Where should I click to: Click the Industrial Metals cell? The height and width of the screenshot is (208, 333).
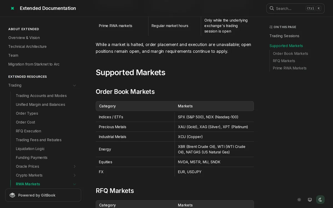(x=135, y=137)
